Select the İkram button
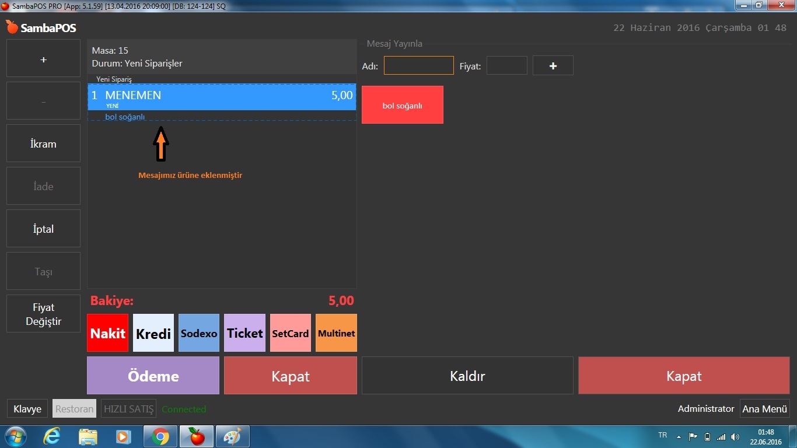The image size is (797, 448). point(43,143)
